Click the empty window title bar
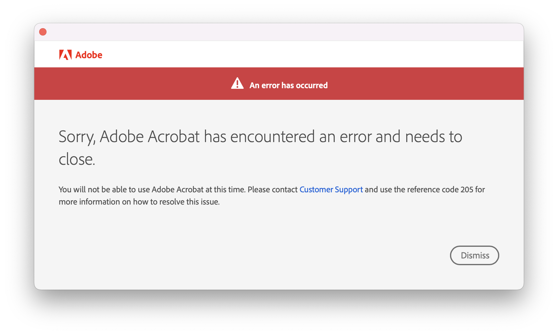 pyautogui.click(x=275, y=32)
